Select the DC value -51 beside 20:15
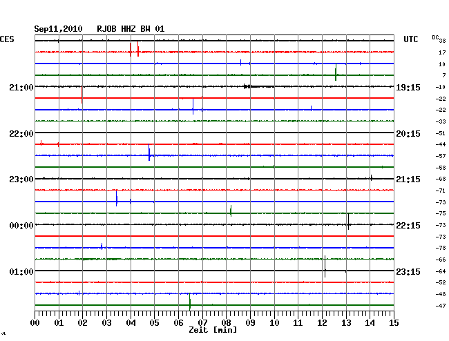The width and height of the screenshot is (449, 341). (x=441, y=133)
